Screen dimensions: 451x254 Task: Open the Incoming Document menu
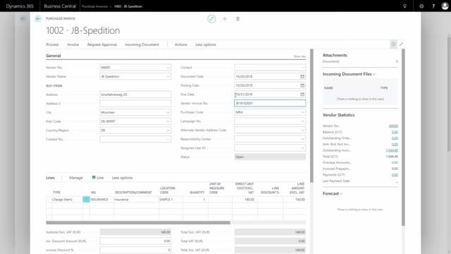tap(142, 44)
